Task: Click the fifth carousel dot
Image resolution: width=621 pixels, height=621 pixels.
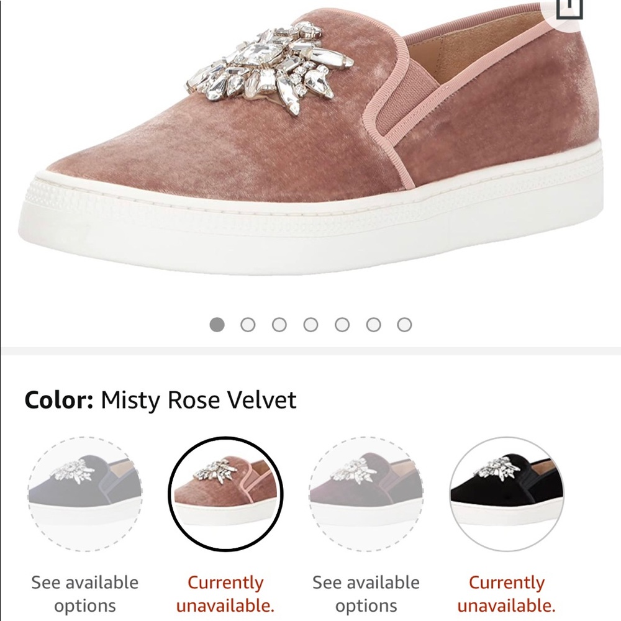Action: coord(342,324)
